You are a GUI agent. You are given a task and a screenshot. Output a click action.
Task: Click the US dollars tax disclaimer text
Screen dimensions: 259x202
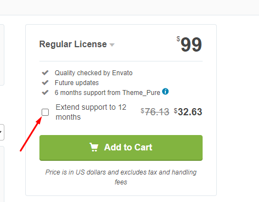(121, 177)
